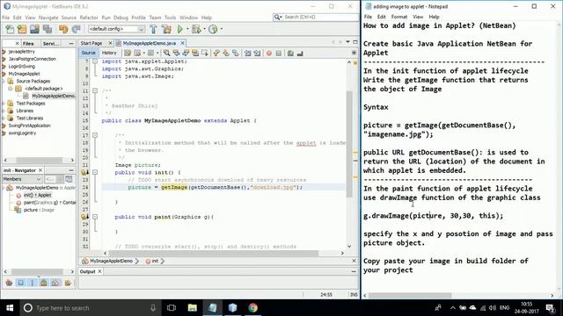Click the editor vertical scrollbar thumb

349,143
